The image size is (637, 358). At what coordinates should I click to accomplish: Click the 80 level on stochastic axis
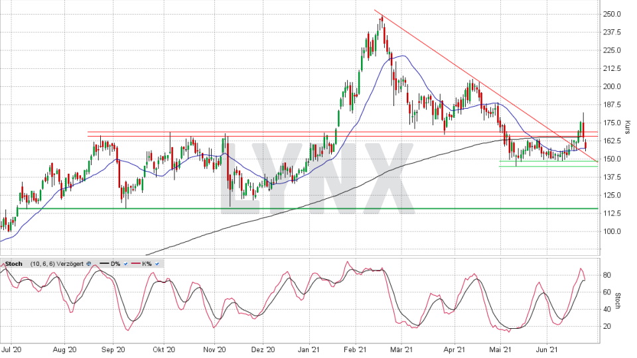607,274
